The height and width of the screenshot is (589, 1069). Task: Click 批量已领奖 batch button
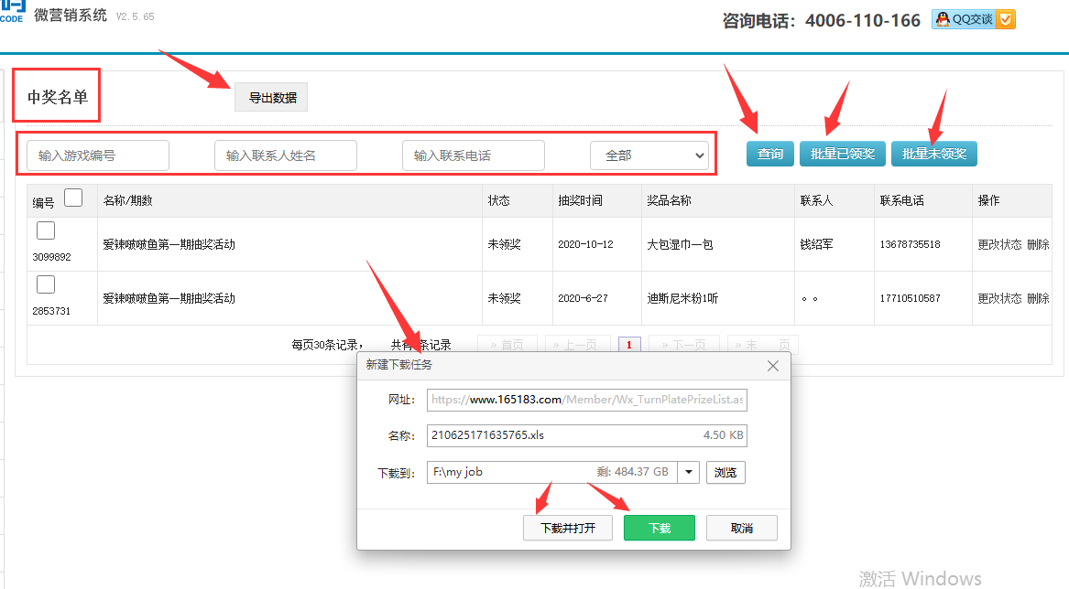[x=842, y=154]
